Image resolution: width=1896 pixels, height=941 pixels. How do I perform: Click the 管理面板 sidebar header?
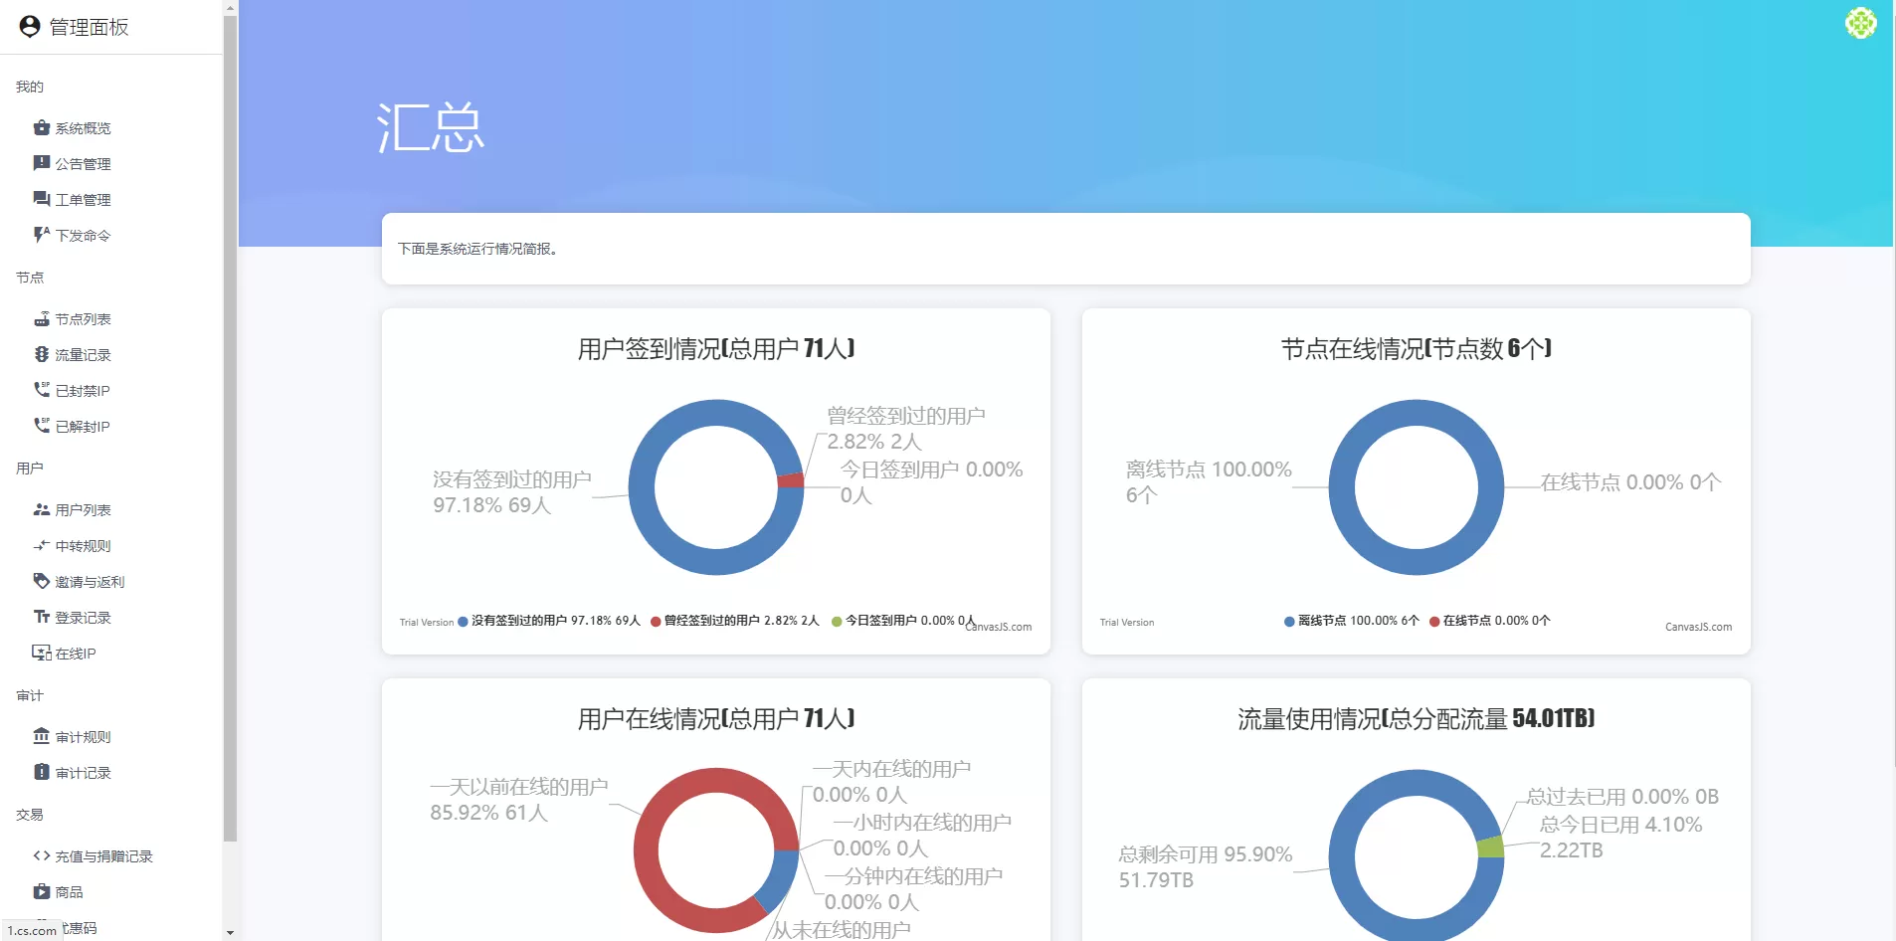tap(89, 27)
